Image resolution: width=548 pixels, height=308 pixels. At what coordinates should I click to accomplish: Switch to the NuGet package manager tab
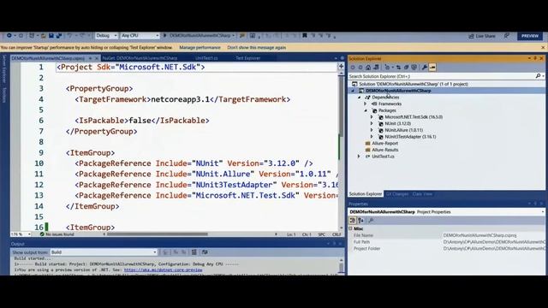140,58
